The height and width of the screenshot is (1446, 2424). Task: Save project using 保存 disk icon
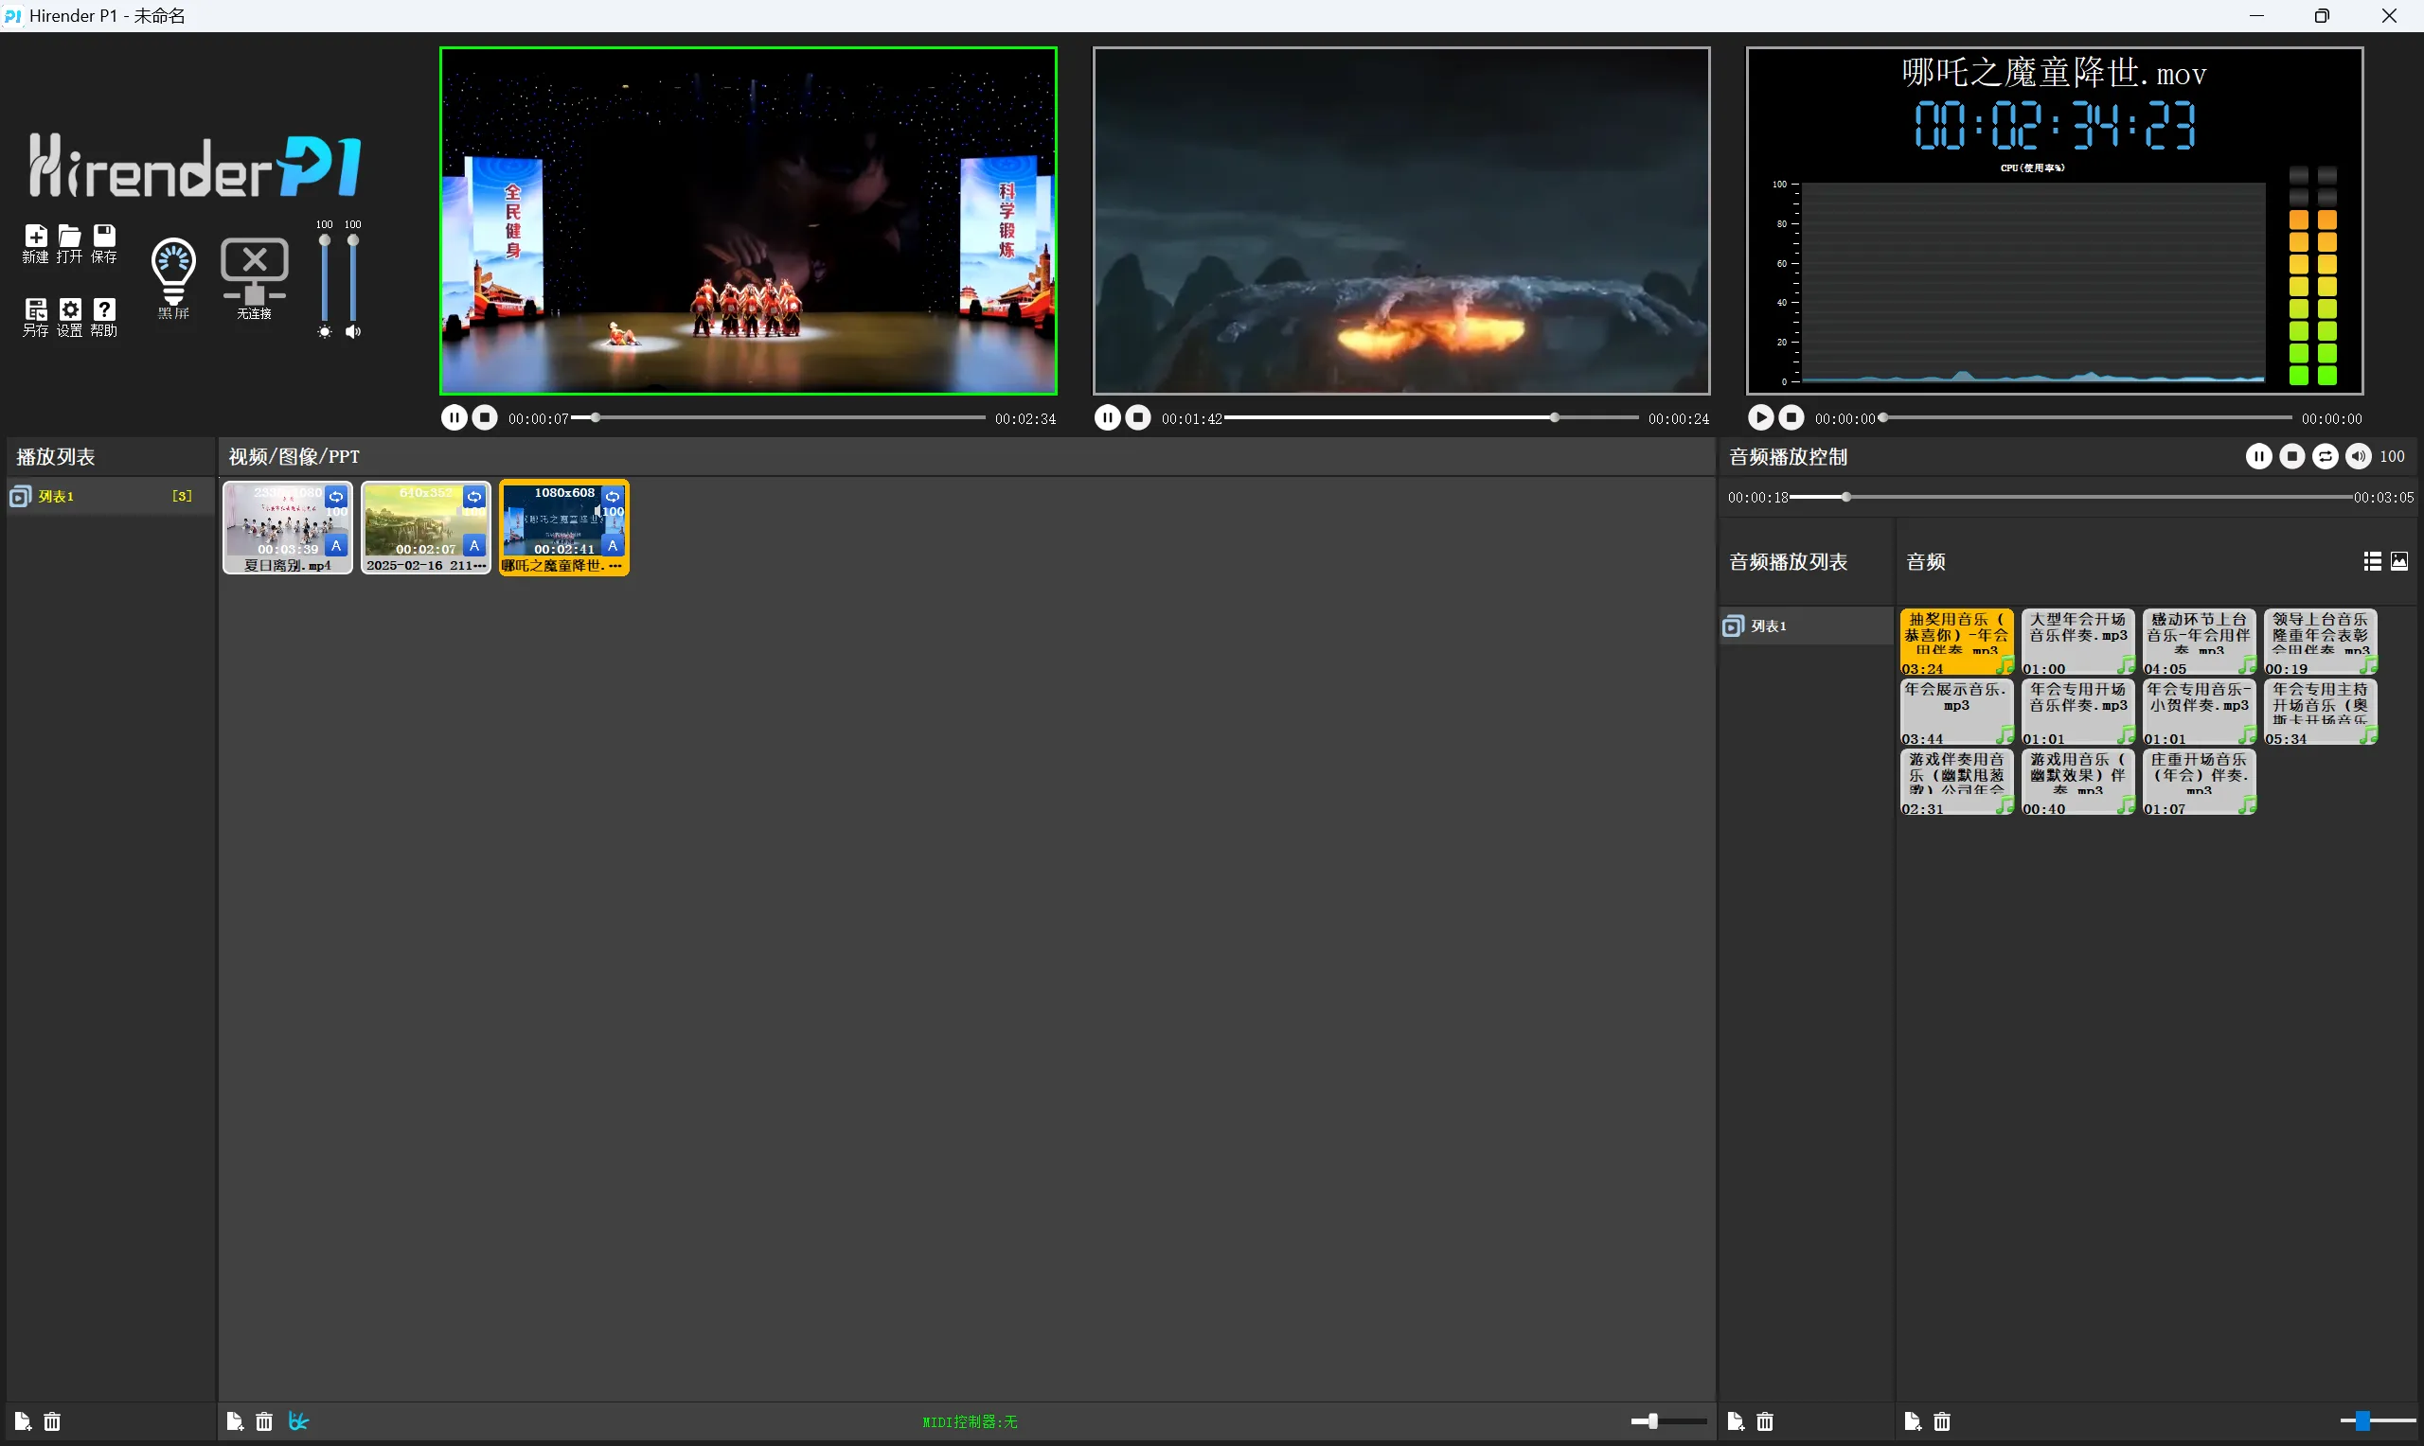coord(103,237)
